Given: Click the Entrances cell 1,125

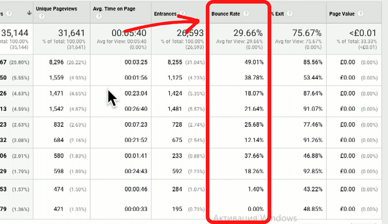Looking at the screenshot, I should tap(175, 78).
